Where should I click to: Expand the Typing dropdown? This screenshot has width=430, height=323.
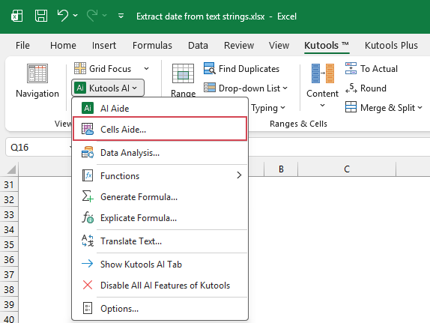pyautogui.click(x=268, y=108)
